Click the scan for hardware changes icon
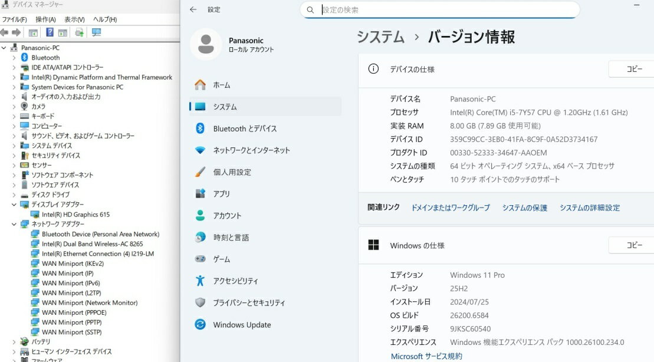The height and width of the screenshot is (362, 654). 96,32
